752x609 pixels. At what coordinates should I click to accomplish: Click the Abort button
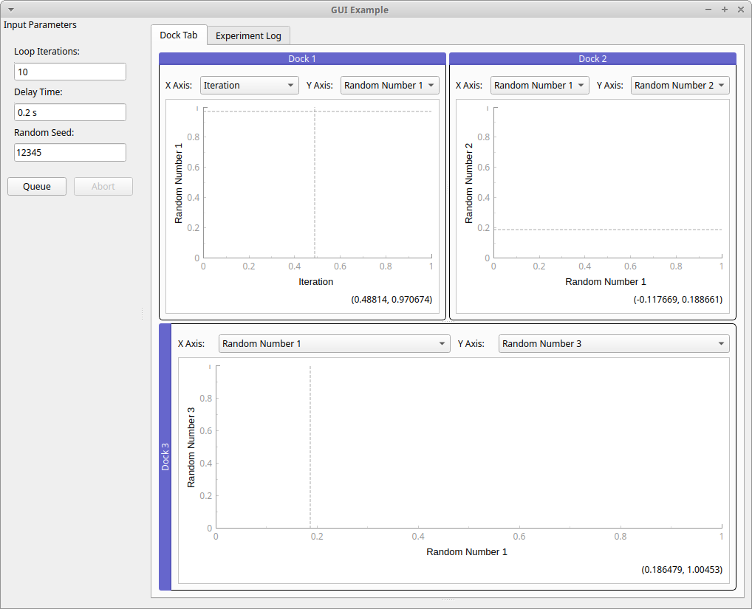tap(103, 187)
